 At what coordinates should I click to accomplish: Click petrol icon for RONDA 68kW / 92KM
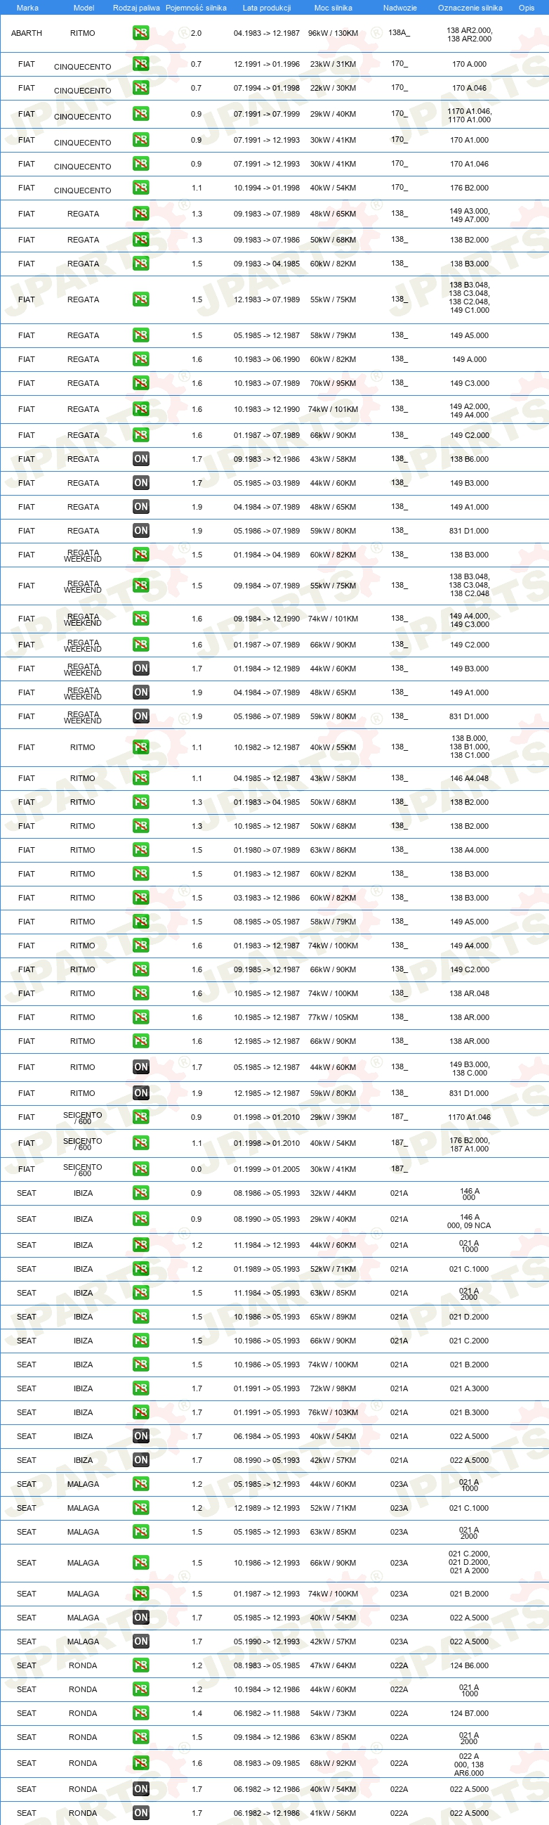(x=141, y=1763)
